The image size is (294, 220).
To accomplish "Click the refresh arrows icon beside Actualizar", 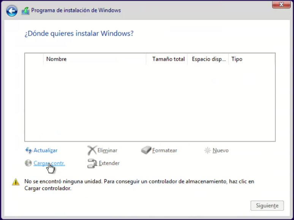I will [x=28, y=151].
